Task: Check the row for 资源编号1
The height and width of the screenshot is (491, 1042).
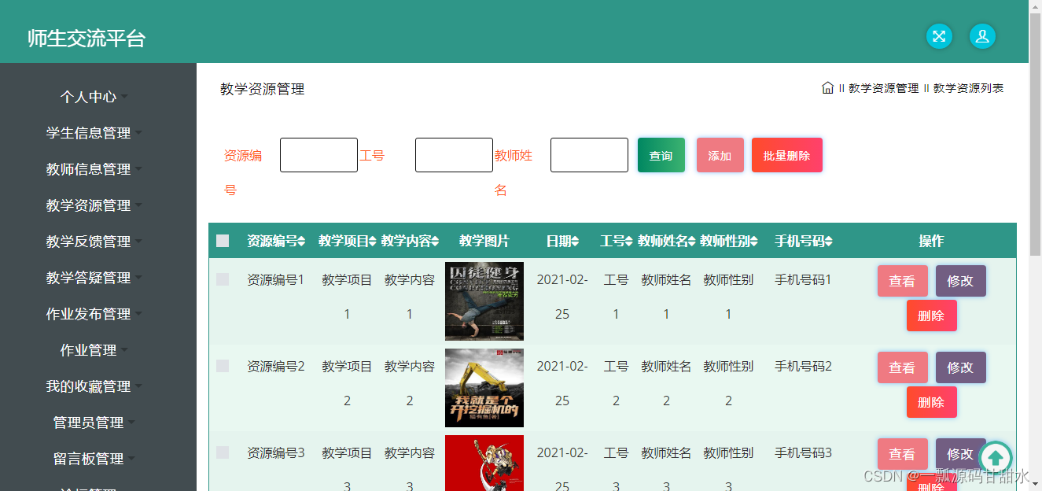Action: [x=223, y=279]
